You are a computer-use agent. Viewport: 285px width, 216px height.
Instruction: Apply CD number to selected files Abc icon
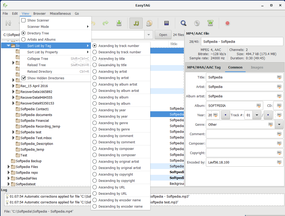pos(279,106)
